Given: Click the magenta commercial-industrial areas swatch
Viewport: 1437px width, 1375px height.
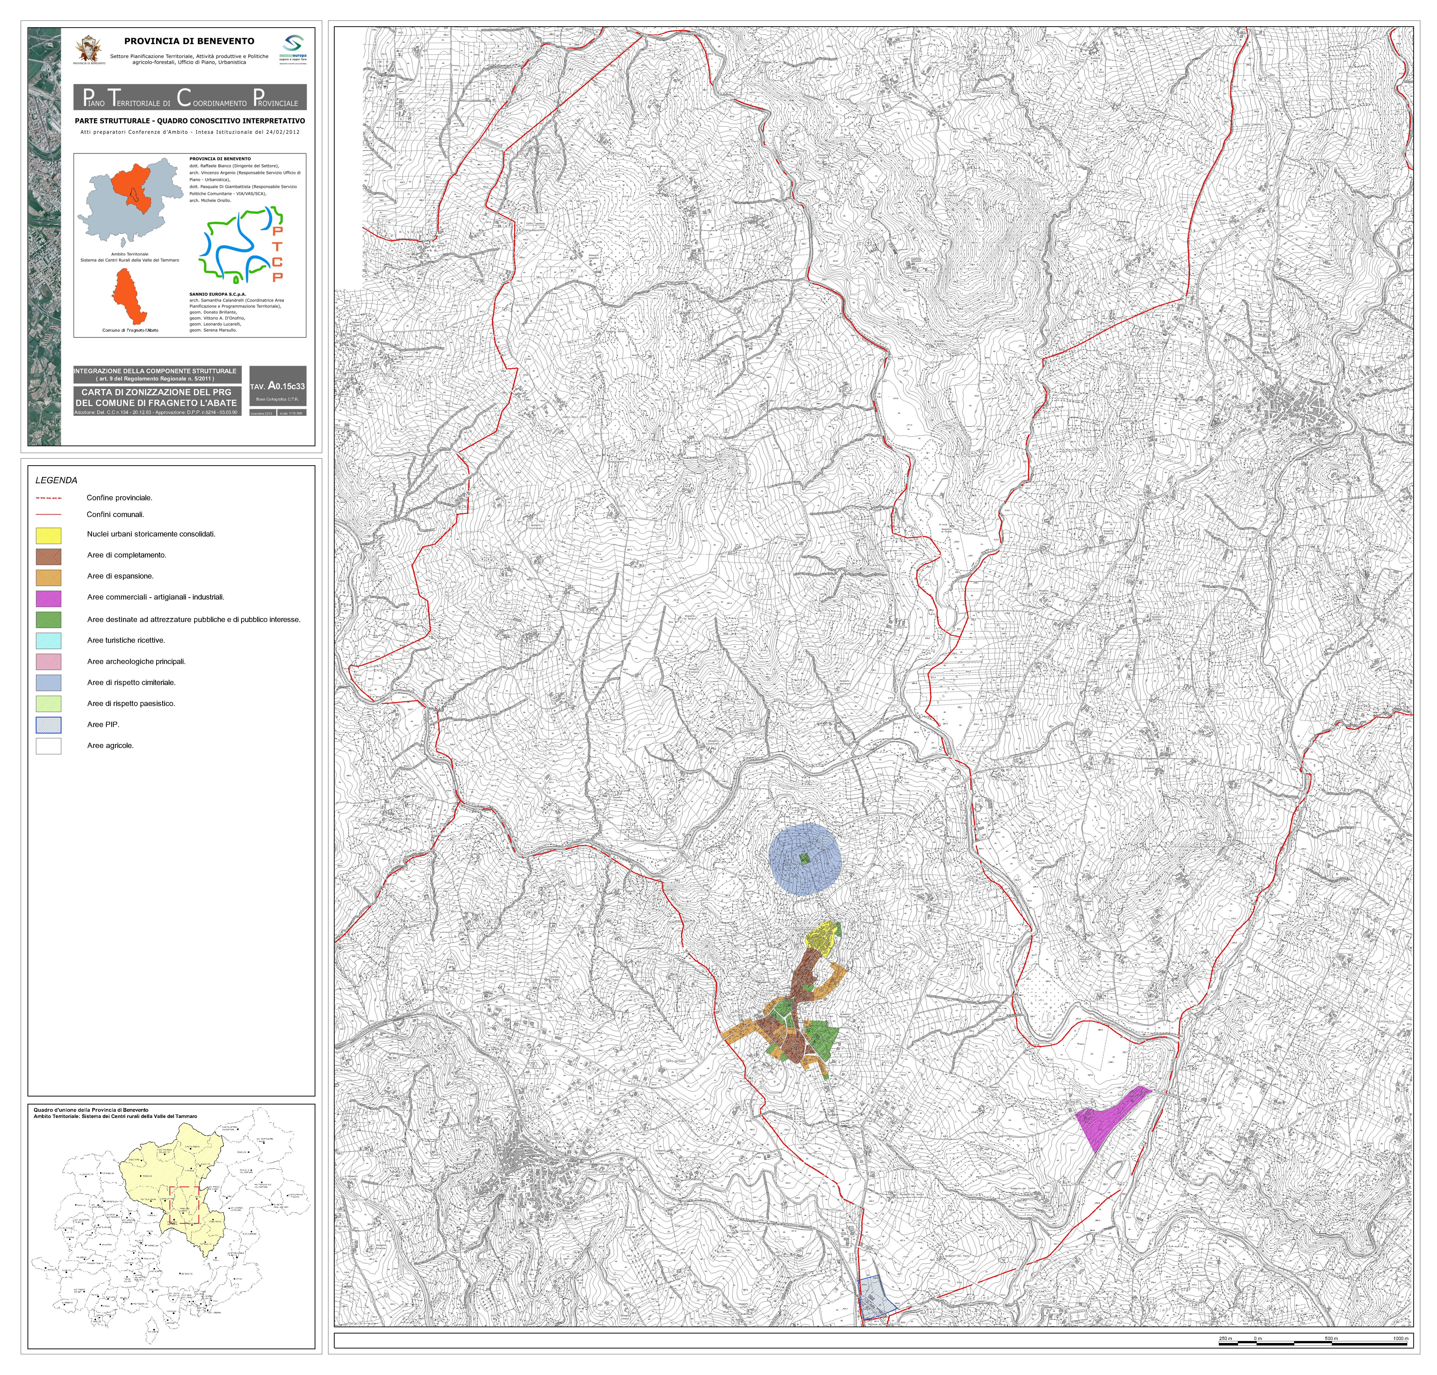Looking at the screenshot, I should (48, 599).
